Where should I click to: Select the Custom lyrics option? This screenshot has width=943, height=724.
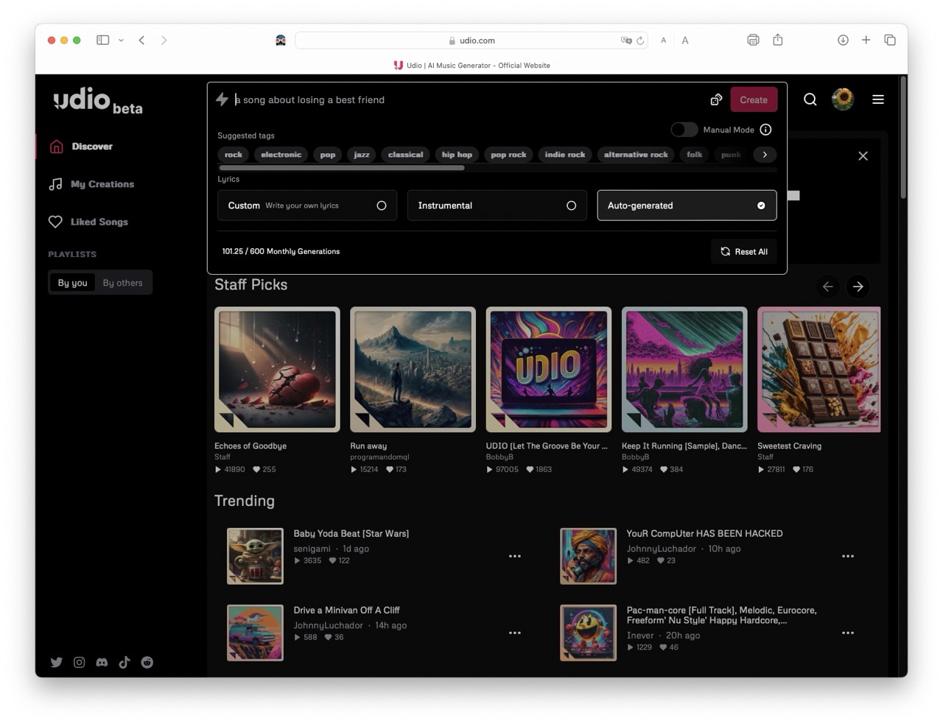tap(306, 205)
